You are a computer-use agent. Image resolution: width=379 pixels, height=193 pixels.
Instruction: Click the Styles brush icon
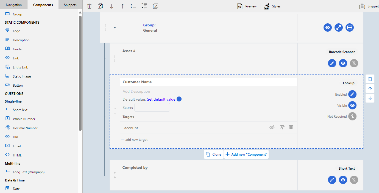[x=267, y=6]
